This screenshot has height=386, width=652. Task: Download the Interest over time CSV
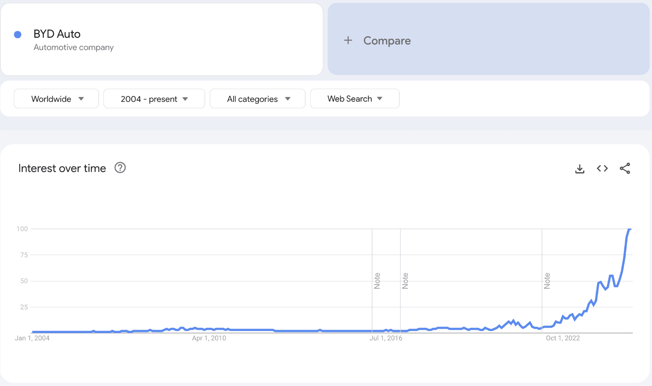coord(579,169)
